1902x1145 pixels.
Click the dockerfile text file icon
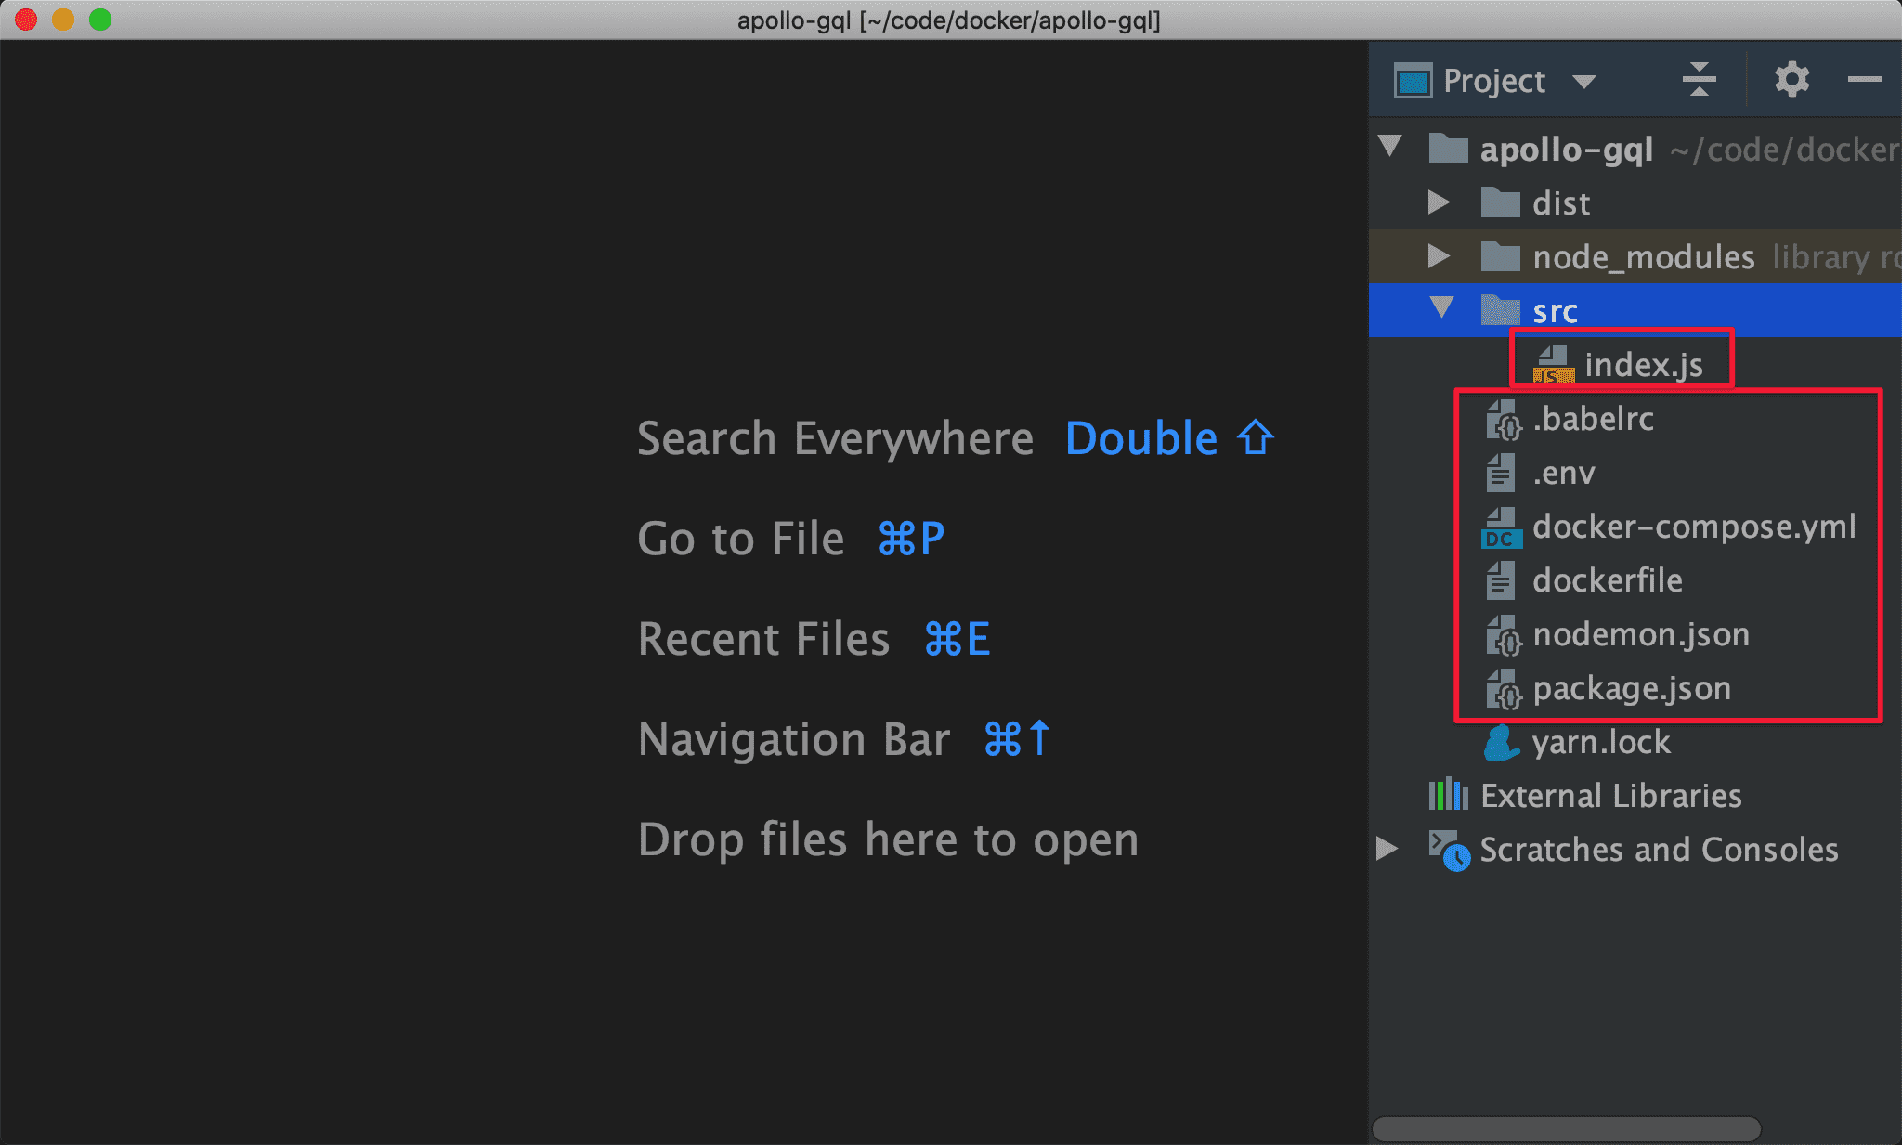[1500, 580]
